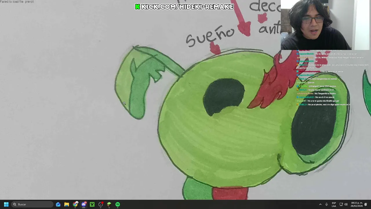Screen dimensions: 371x209
Task: Switch to OBS Studio in taskbar
Action: pyautogui.click(x=101, y=204)
